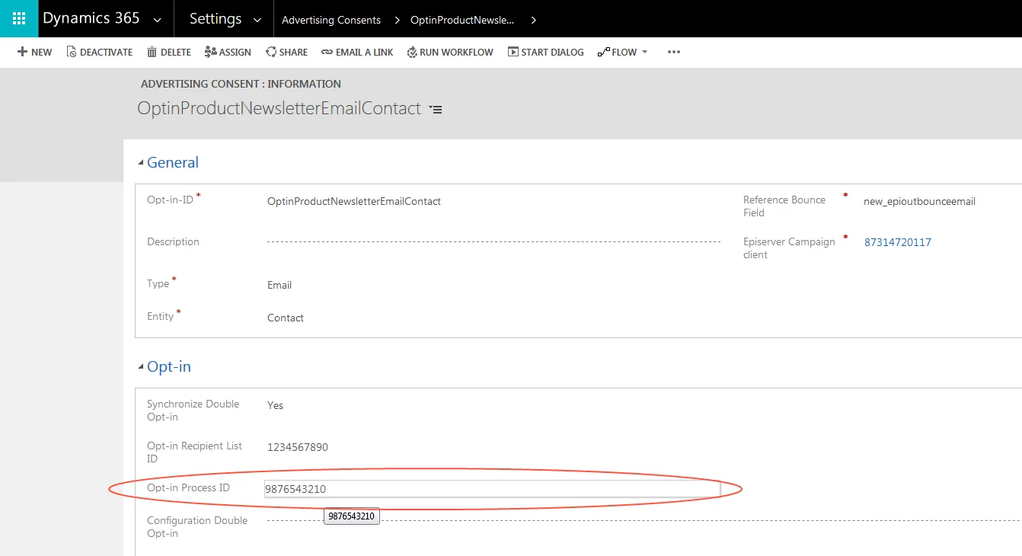Screen dimensions: 1022x556
Task: Click the Opt-in Recipient List ID label
Action: (x=194, y=452)
